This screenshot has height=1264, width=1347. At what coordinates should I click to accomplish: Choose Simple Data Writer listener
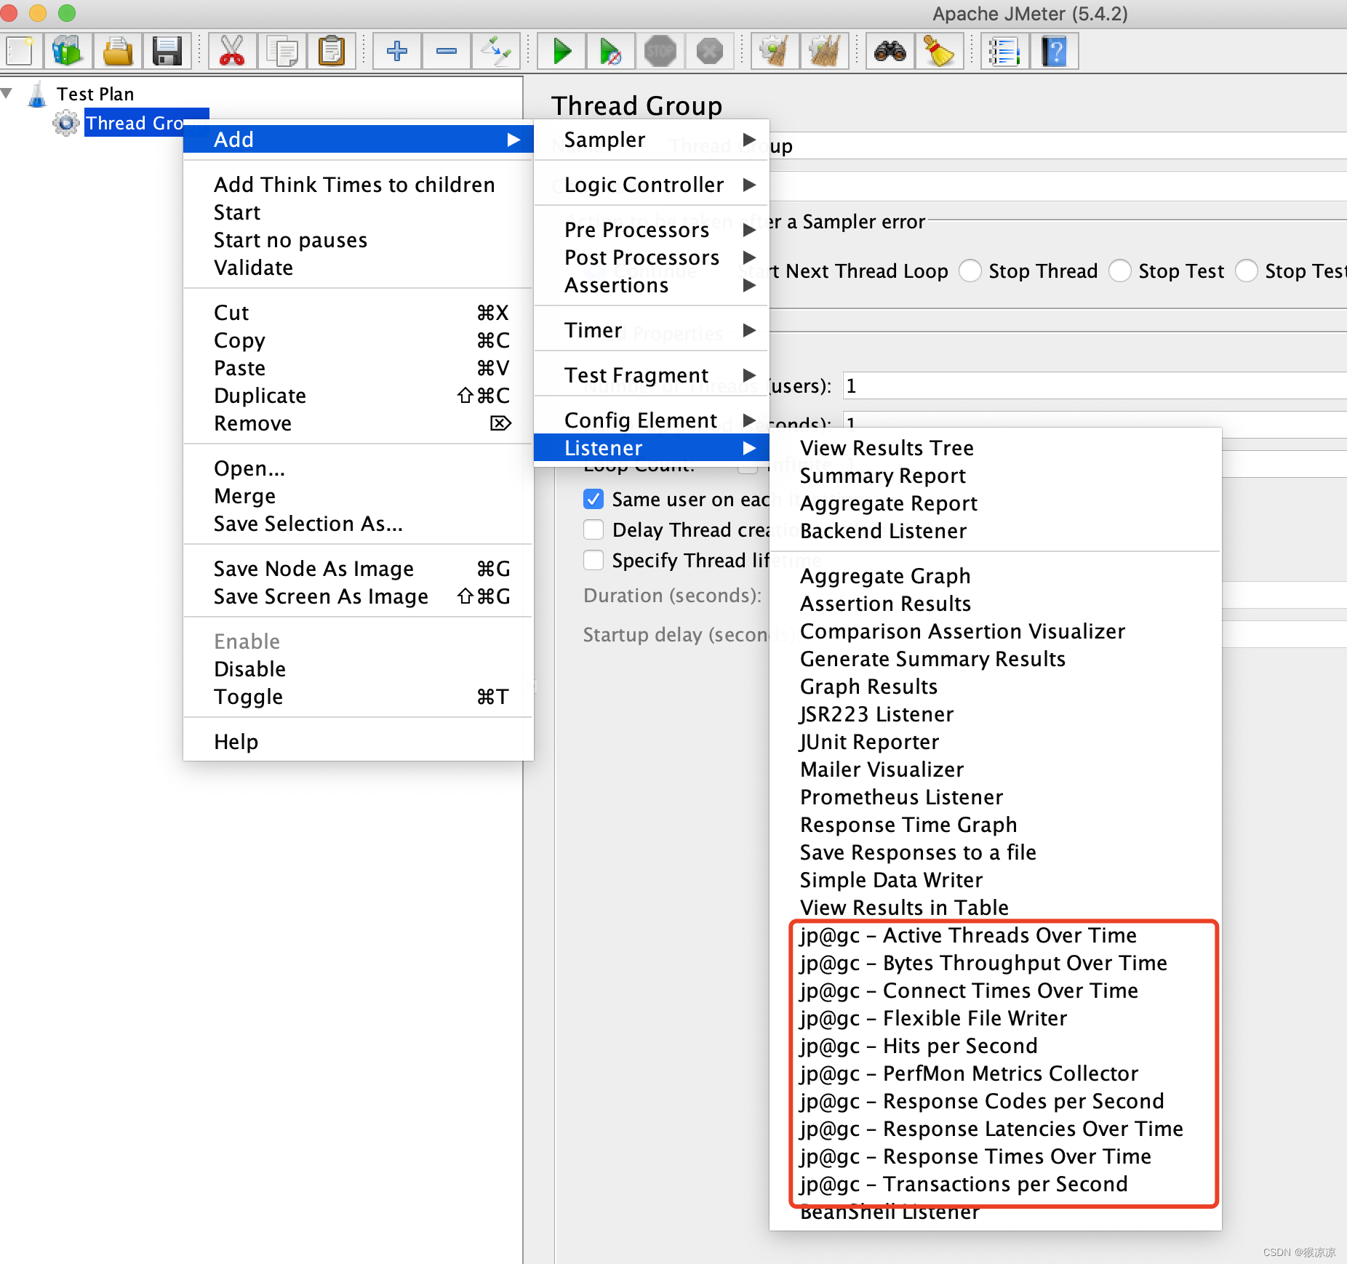[996, 880]
